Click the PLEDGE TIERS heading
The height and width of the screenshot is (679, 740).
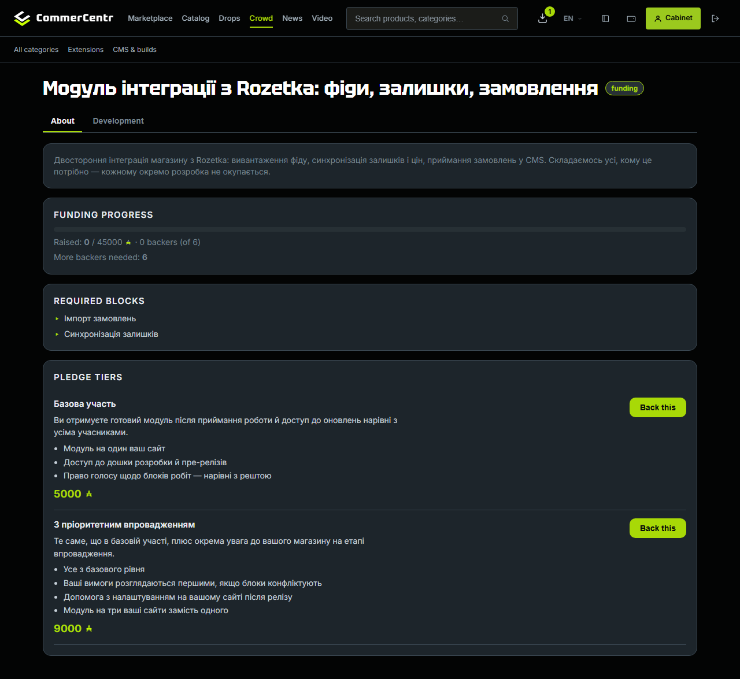pyautogui.click(x=88, y=377)
